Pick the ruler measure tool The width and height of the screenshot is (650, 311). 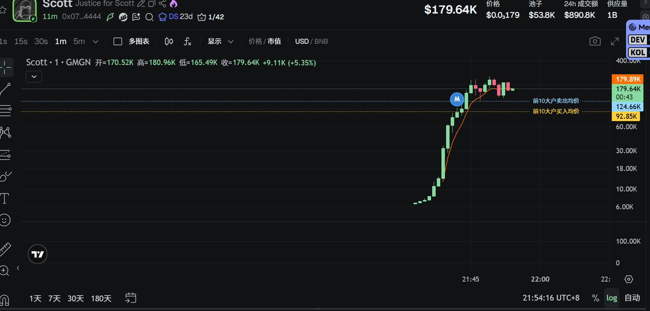[x=5, y=249]
